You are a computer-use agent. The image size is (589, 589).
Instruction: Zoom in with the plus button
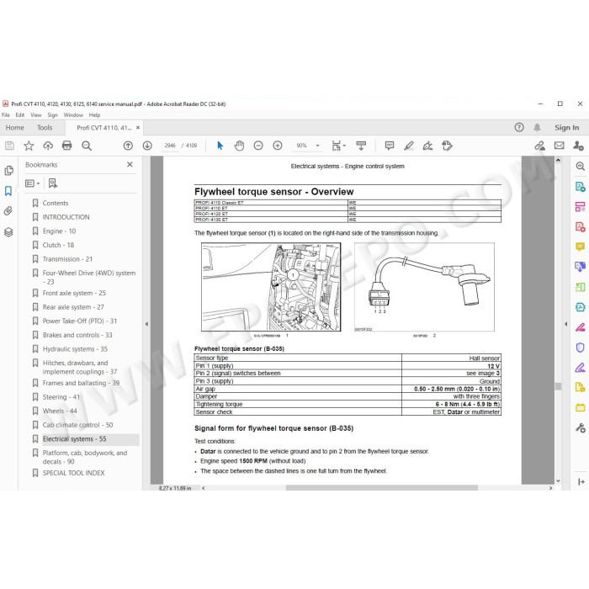point(278,146)
